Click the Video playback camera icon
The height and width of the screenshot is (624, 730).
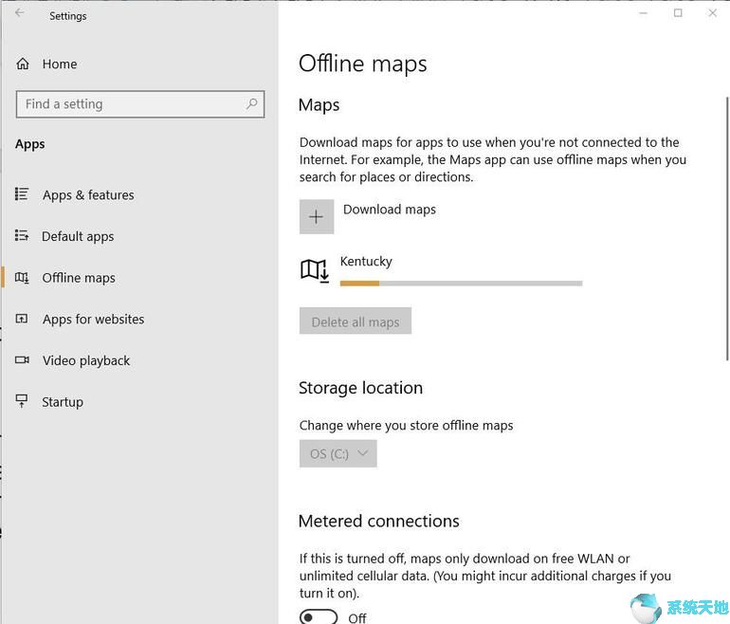coord(22,360)
